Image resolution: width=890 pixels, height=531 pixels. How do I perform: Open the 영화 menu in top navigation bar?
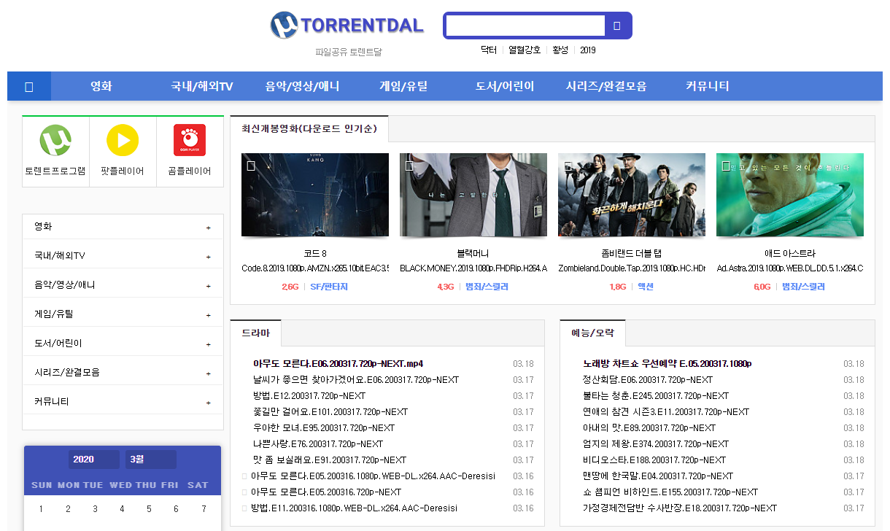101,86
